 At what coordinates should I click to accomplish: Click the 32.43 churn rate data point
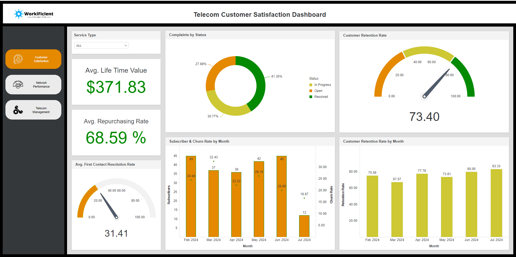(214, 161)
